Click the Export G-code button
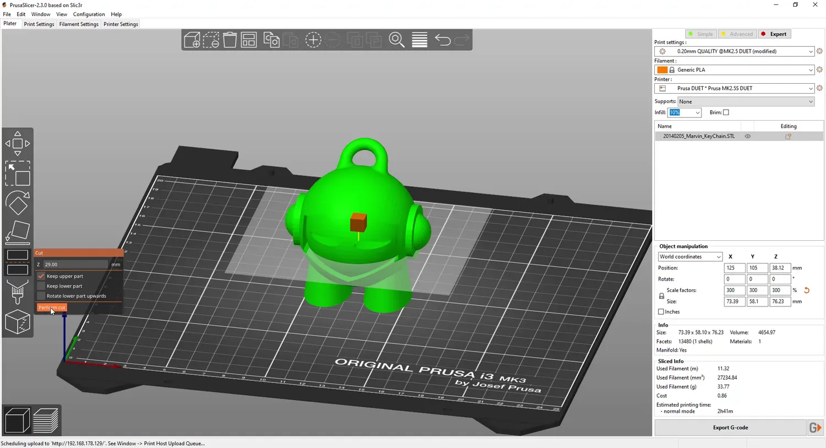This screenshot has height=448, width=826. click(730, 428)
